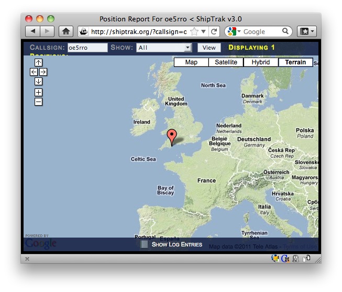Screen dimensions: 342x292
Task: Click the 'Celtic Sea' label
Action: click(x=144, y=159)
